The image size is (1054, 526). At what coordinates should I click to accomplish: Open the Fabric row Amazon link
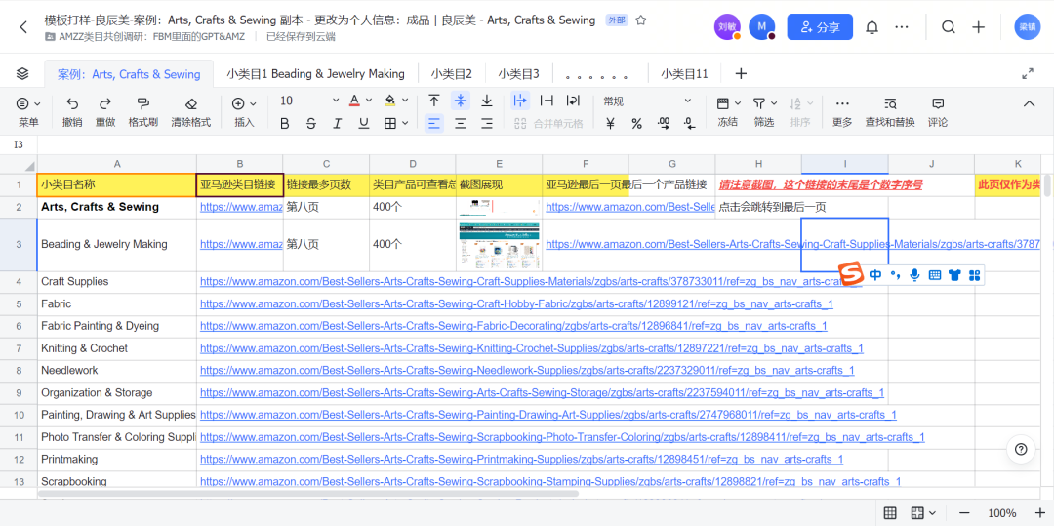(516, 303)
